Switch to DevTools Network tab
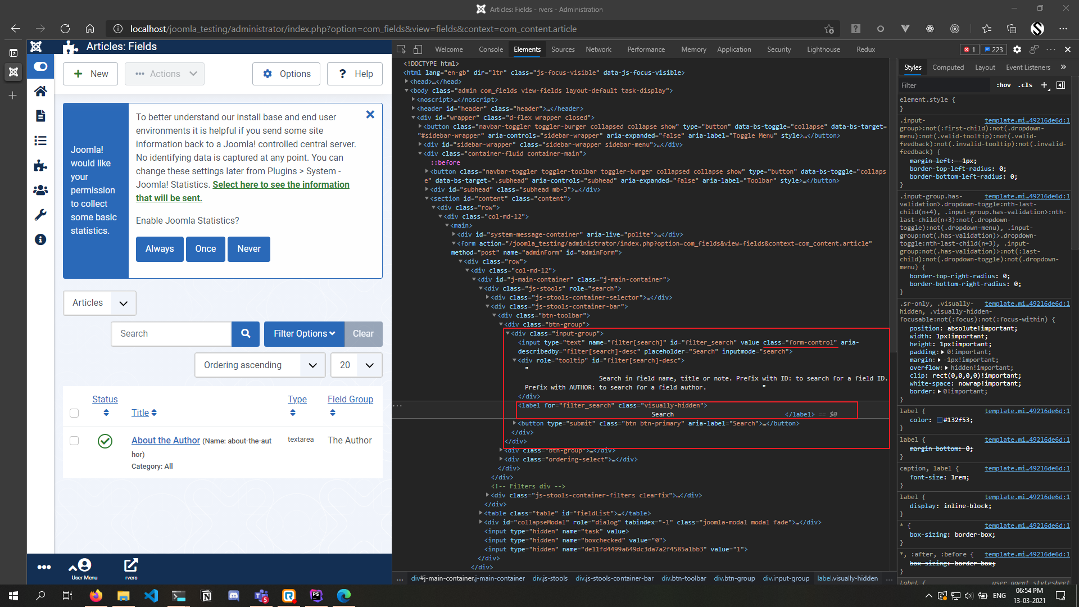This screenshot has height=607, width=1079. [599, 49]
